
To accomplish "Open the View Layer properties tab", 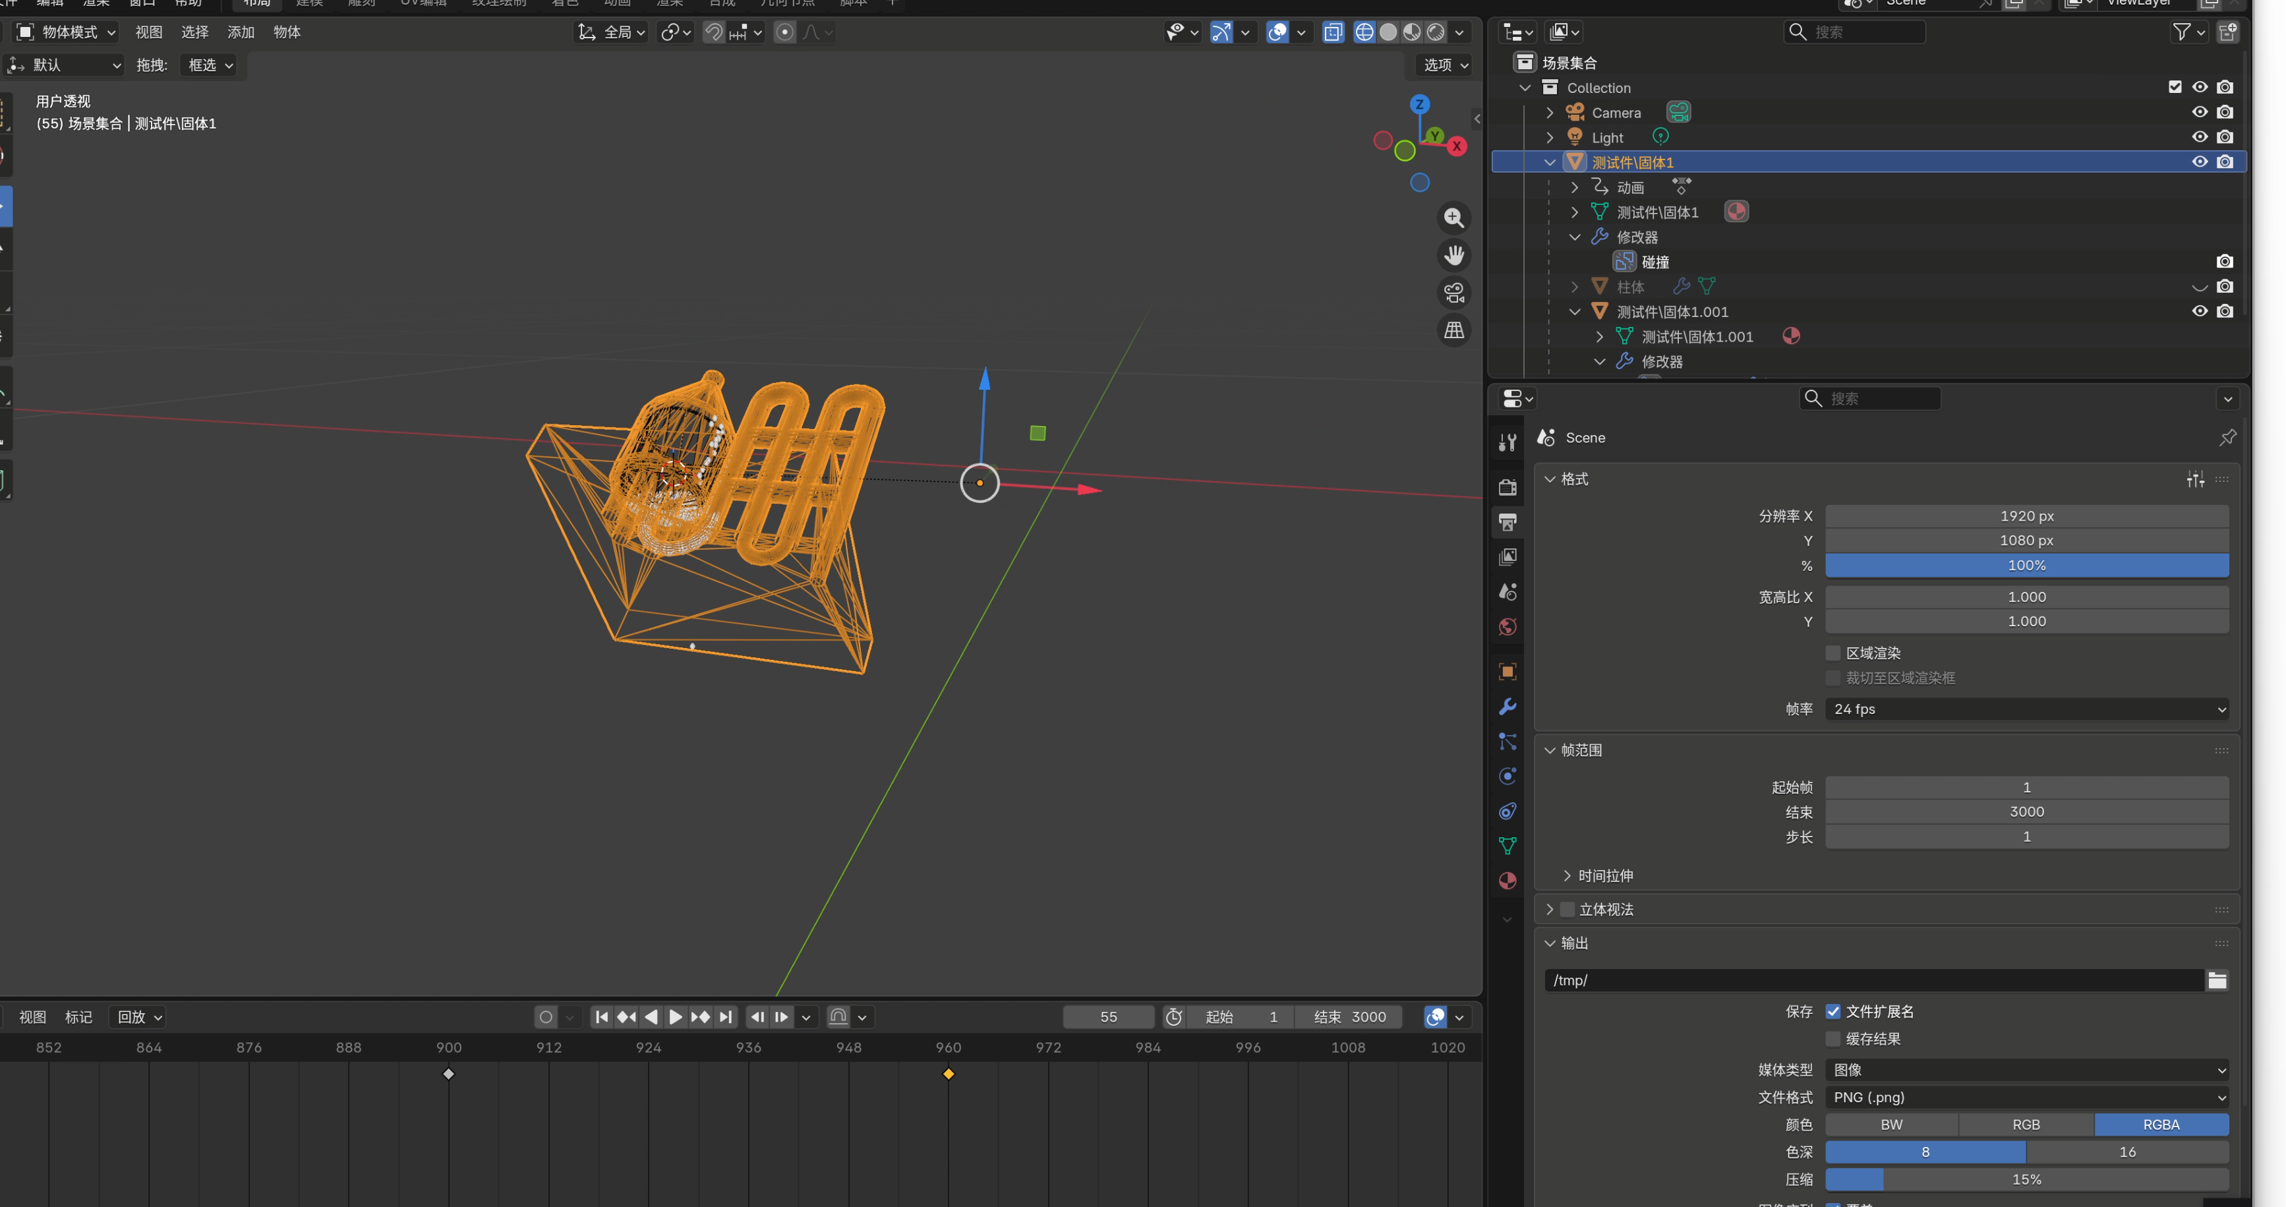I will tap(1507, 556).
